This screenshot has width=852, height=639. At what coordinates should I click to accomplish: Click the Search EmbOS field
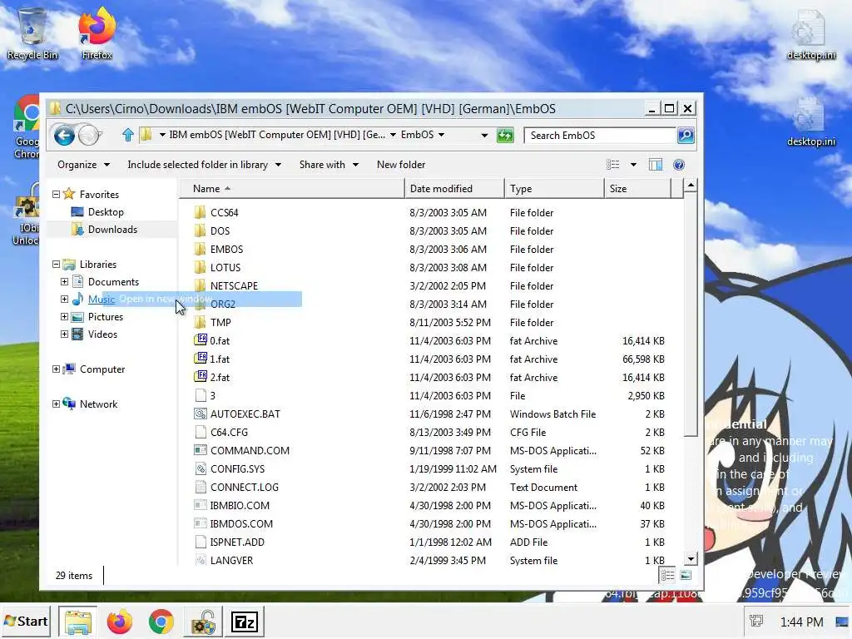pyautogui.click(x=601, y=136)
